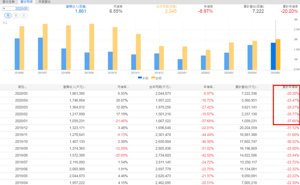Click the 2019/12 table row period
The image size is (300, 185).
pyautogui.click(x=21, y=128)
